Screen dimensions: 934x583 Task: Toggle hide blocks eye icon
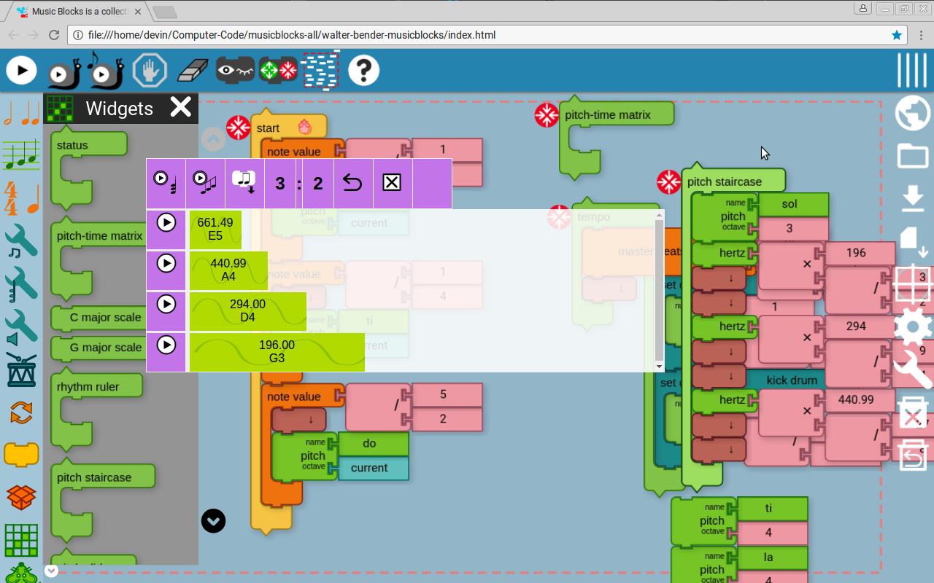235,70
